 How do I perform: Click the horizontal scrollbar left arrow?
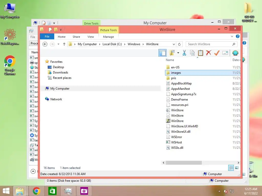pyautogui.click(x=163, y=163)
